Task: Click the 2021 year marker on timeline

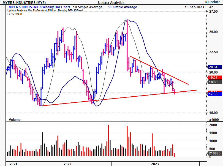Action: (x=13, y=164)
